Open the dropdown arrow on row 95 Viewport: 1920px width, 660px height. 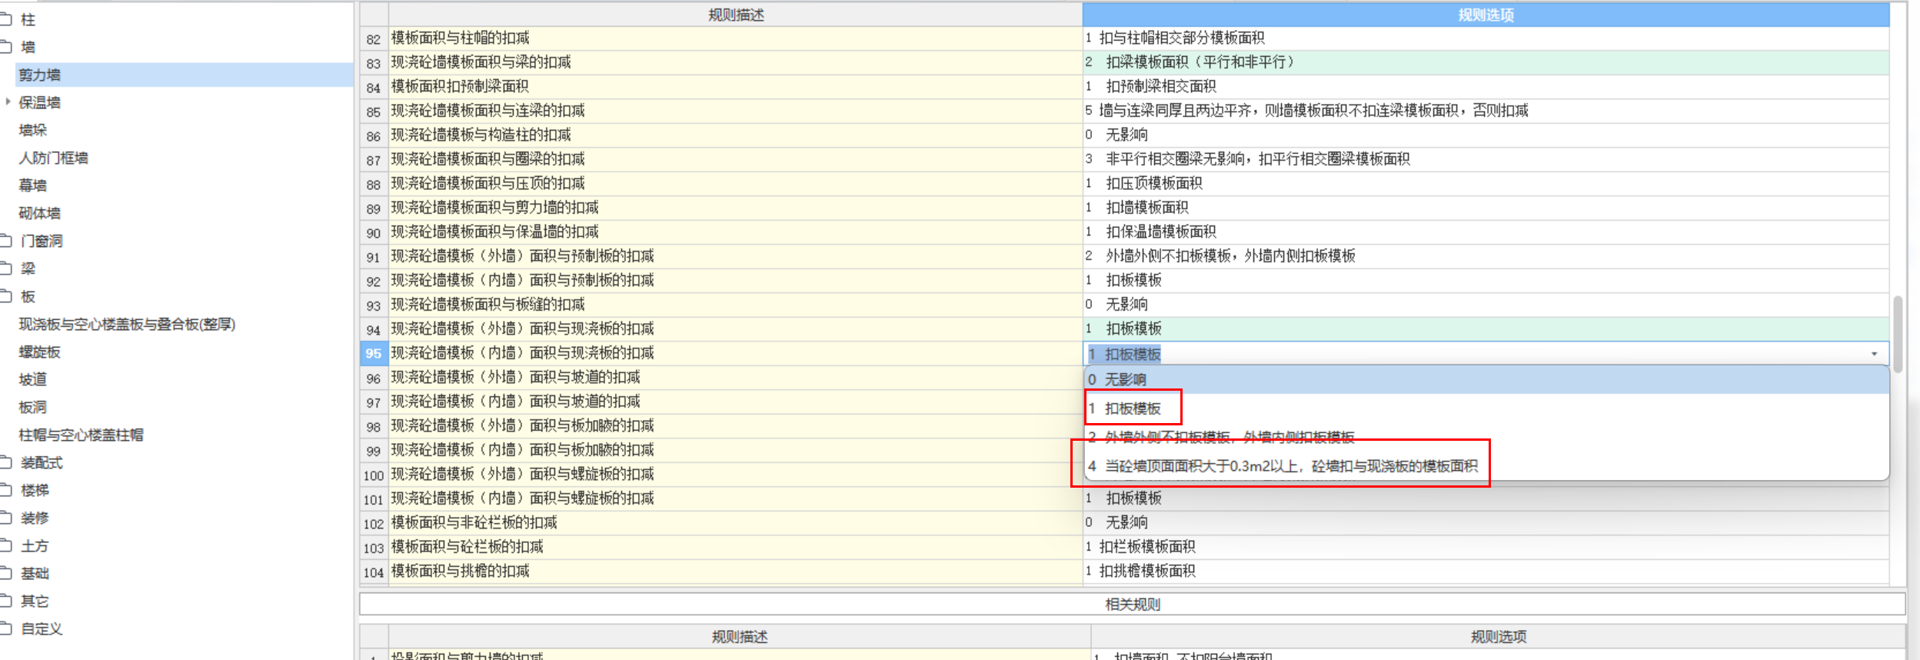pyautogui.click(x=1874, y=354)
